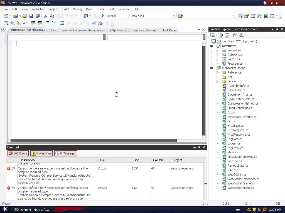The image size is (285, 213).
Task: Click the Find in Files binoculars icon
Action: click(180, 16)
